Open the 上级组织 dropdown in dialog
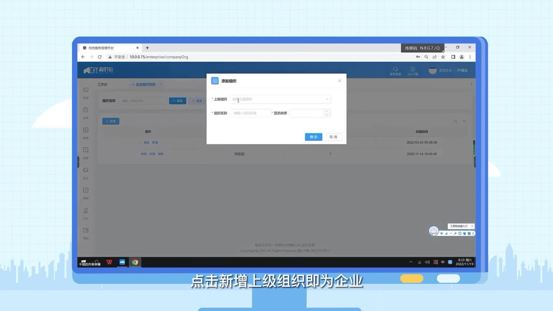Screen dimensions: 553x311 326,99
